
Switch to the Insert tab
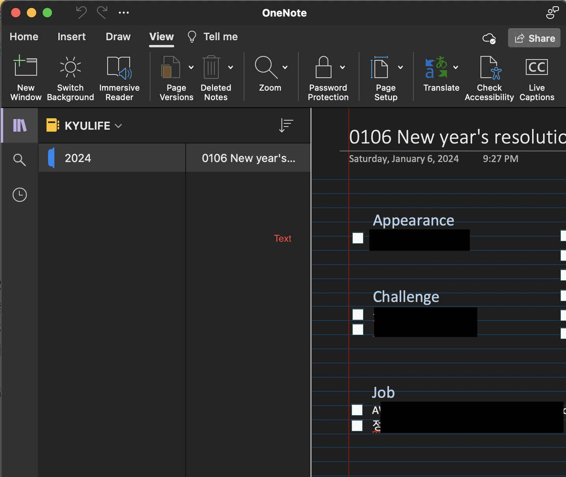(71, 37)
